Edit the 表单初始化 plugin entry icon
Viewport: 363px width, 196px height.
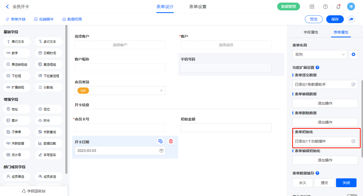coord(353,141)
